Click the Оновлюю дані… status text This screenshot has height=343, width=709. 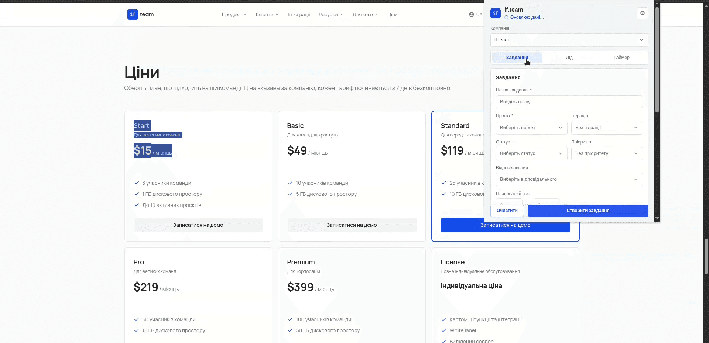point(527,17)
